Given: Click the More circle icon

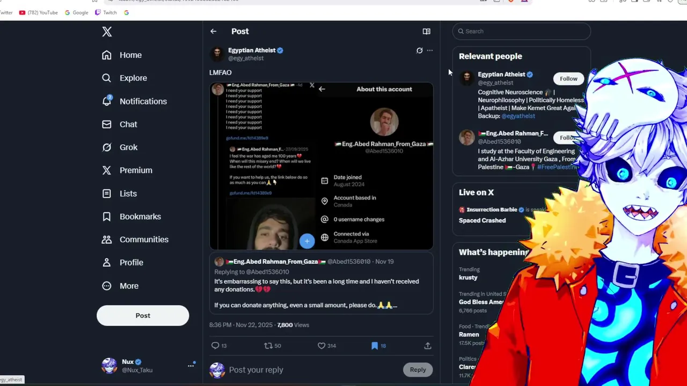Looking at the screenshot, I should point(107,286).
